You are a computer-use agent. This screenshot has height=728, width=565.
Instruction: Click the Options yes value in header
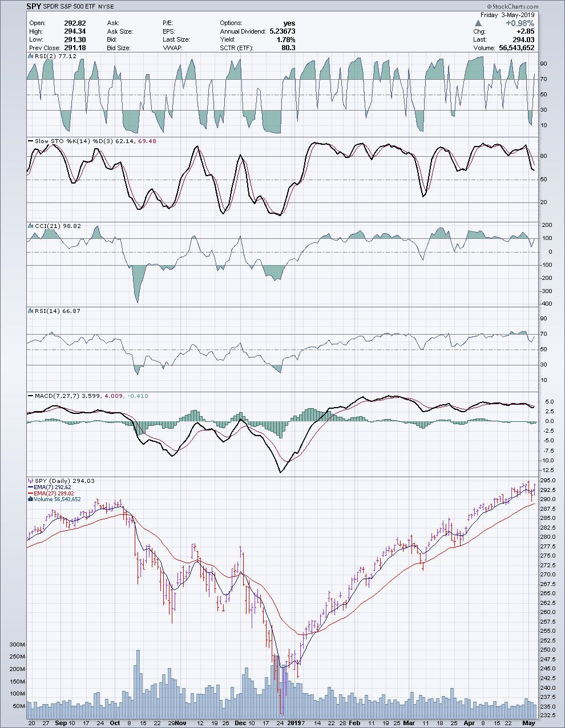[289, 23]
